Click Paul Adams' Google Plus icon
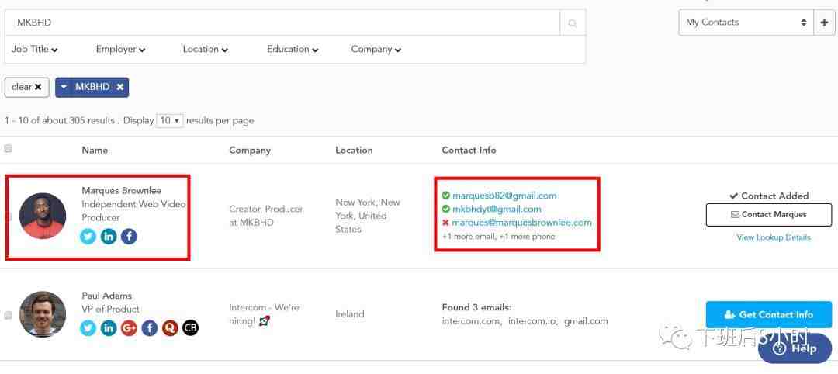Screen dimensions: 838x374 (129, 328)
